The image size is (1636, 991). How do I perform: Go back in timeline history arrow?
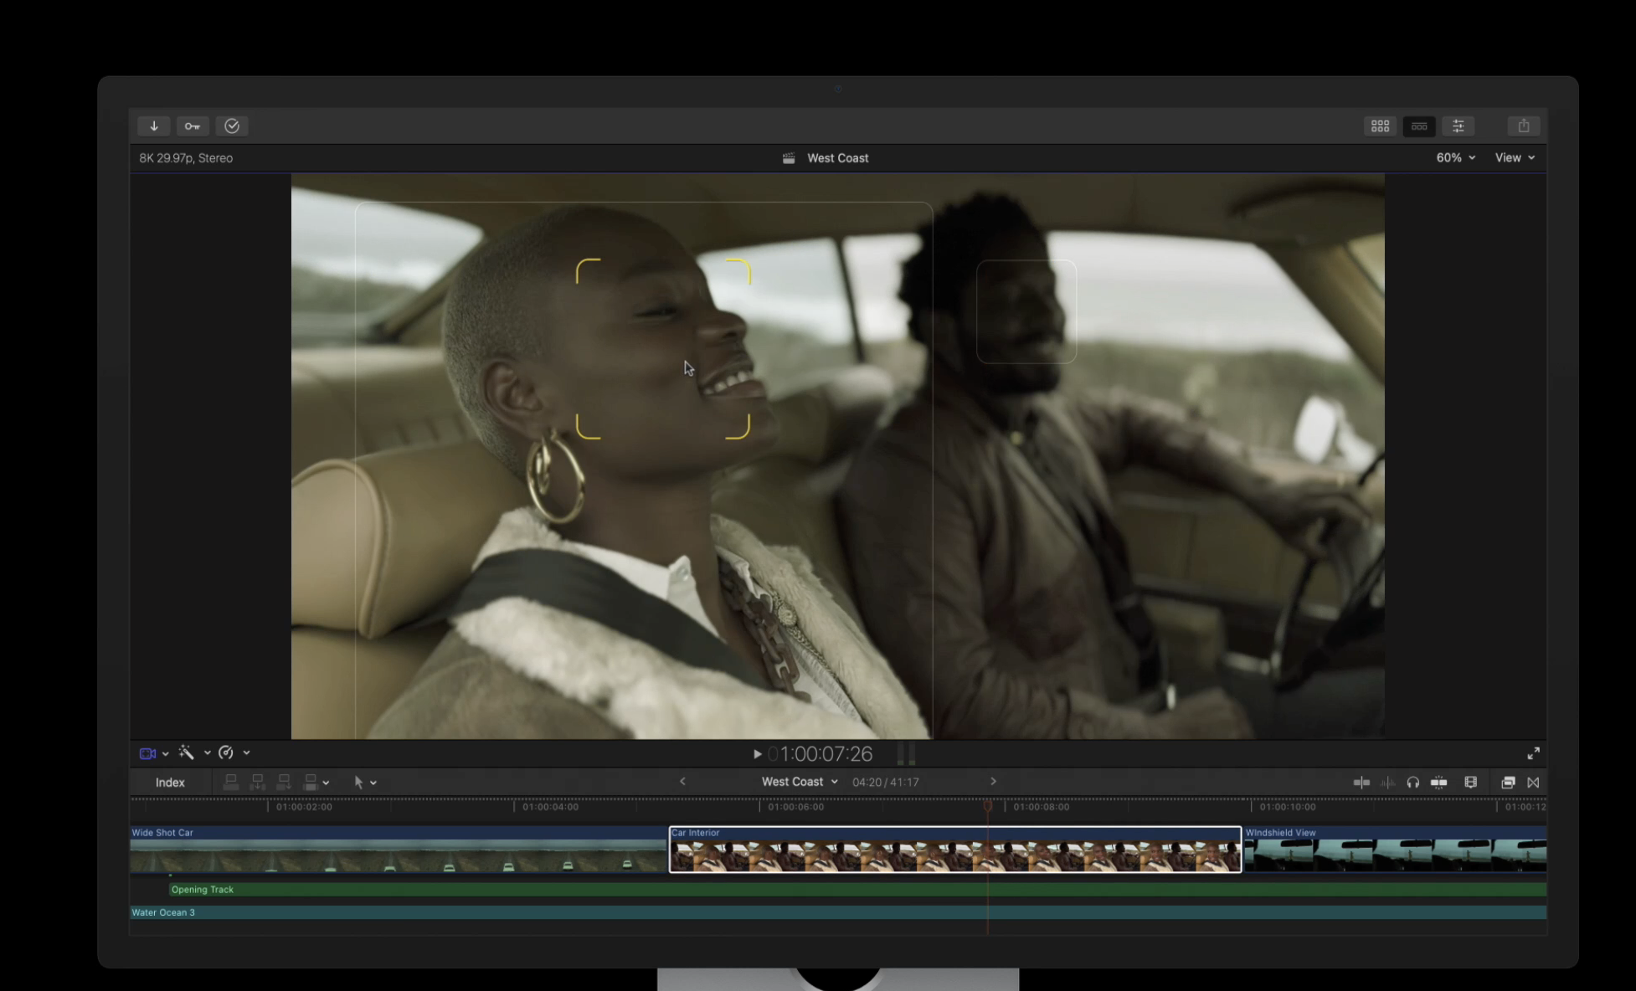682,782
